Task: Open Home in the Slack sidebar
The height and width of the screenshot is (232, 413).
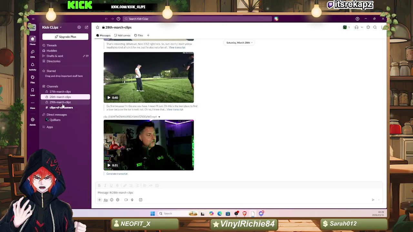Action: pos(33,41)
